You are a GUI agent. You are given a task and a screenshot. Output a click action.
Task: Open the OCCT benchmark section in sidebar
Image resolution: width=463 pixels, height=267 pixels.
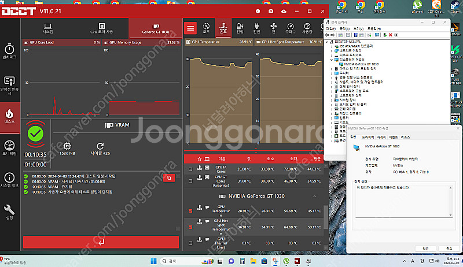pyautogui.click(x=9, y=51)
